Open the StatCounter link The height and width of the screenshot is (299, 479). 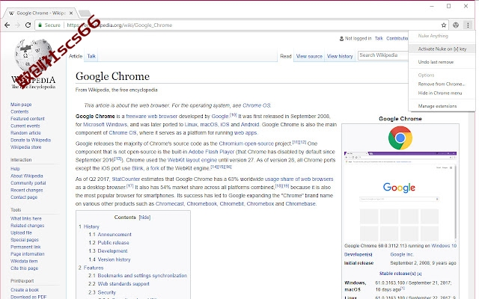pyautogui.click(x=126, y=179)
